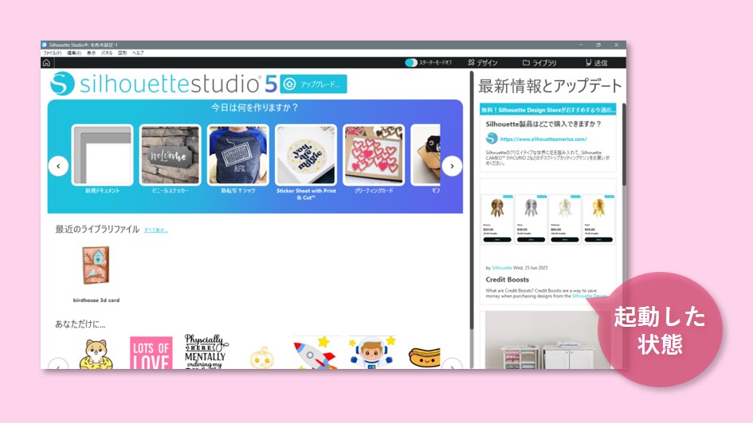Click the 今日は何を作りますか？ heading
This screenshot has height=423, width=753.
[255, 108]
